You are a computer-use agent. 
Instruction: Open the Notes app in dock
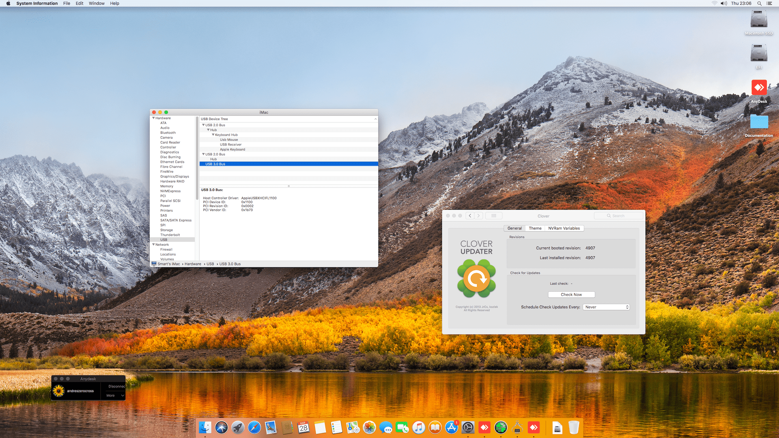(320, 427)
